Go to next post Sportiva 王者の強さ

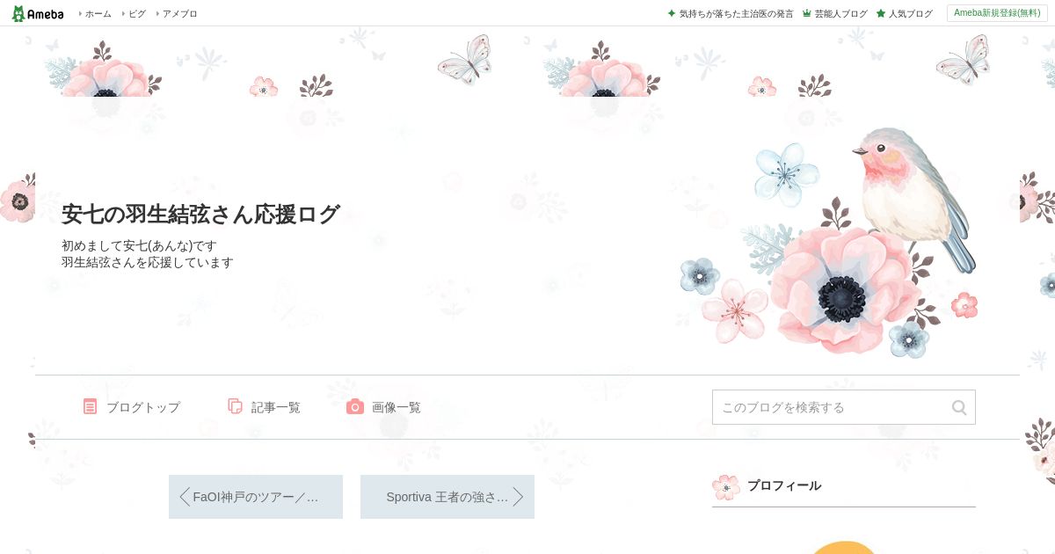(447, 497)
